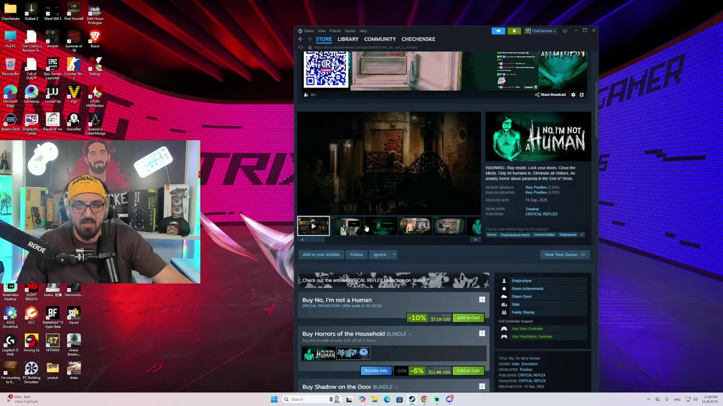723x406 pixels.
Task: Open the Counter-Strike 2 desktop icon
Action: click(73, 69)
